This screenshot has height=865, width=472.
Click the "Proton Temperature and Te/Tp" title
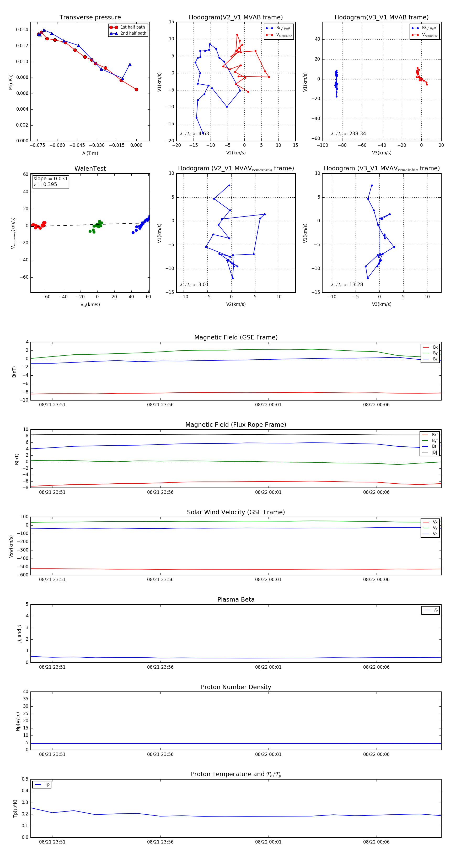pyautogui.click(x=236, y=774)
